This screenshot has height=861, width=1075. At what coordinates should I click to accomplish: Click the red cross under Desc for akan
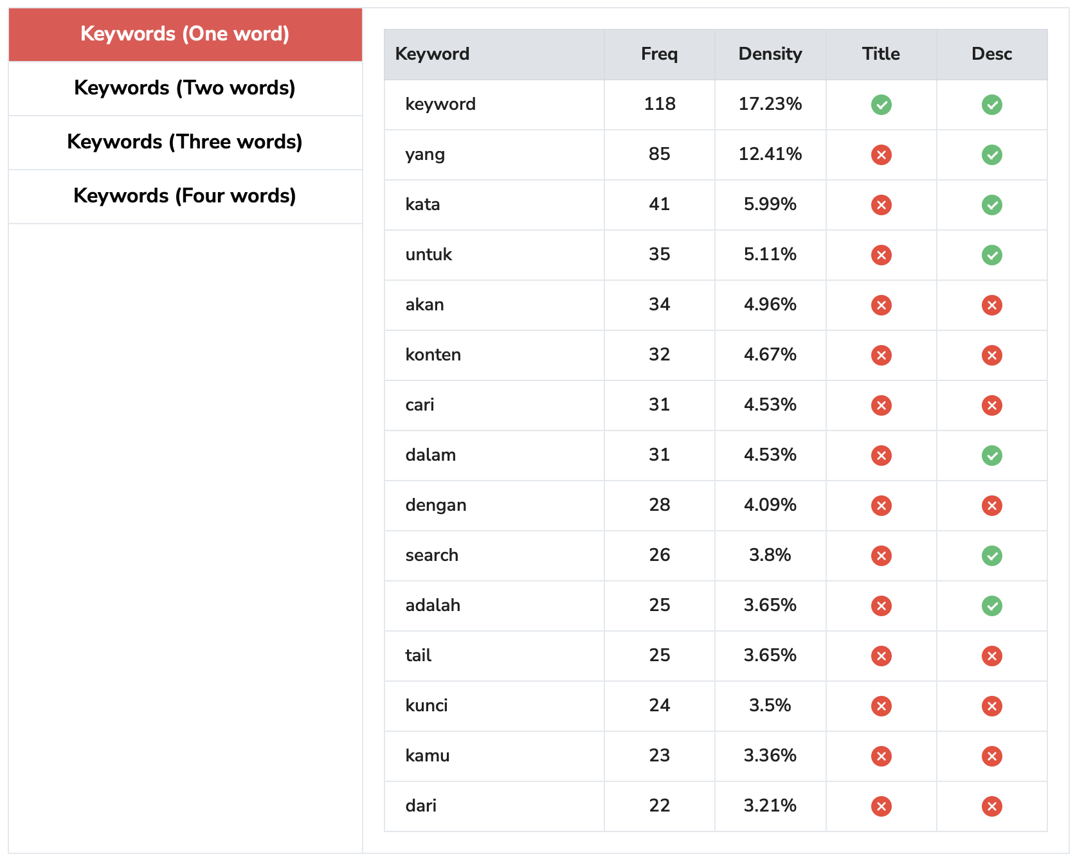click(992, 305)
